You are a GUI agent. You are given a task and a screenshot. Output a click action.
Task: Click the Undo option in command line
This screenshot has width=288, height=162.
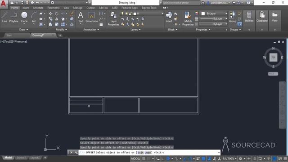[148, 153]
